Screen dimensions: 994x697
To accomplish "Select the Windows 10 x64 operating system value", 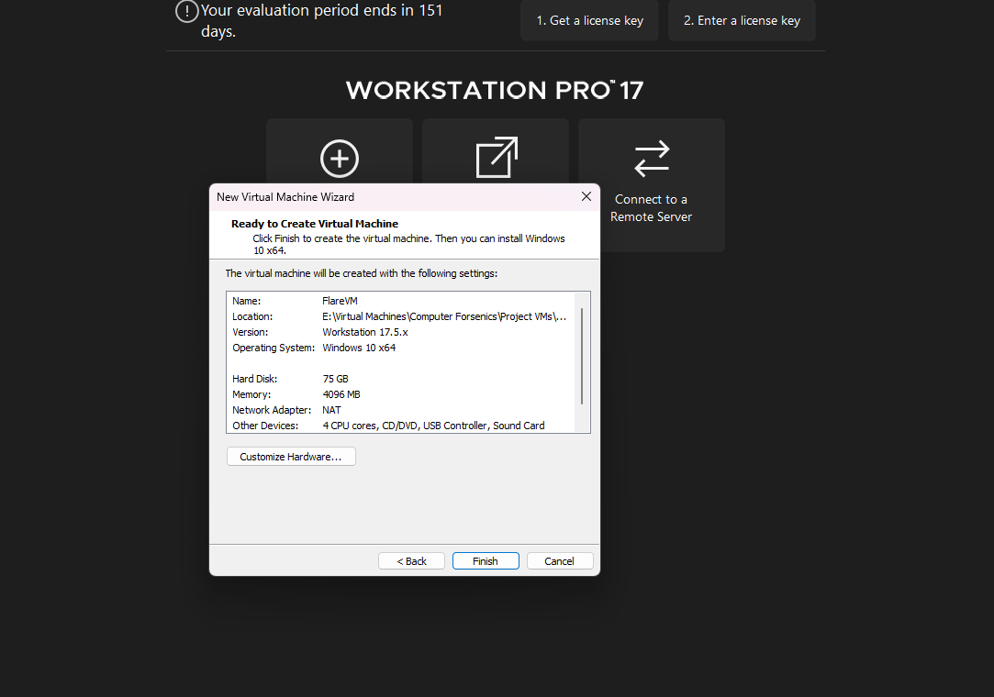I will [359, 348].
